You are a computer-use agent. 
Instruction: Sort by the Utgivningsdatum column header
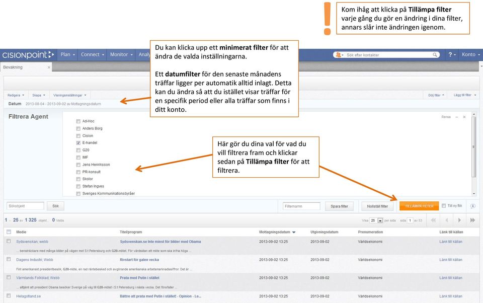(325, 232)
